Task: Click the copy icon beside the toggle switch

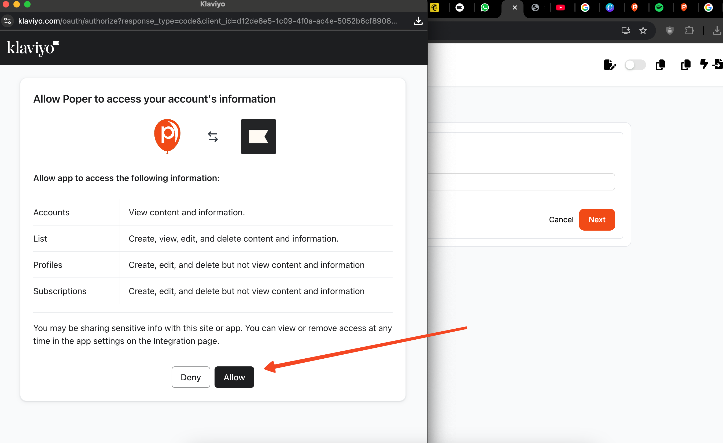Action: 661,65
